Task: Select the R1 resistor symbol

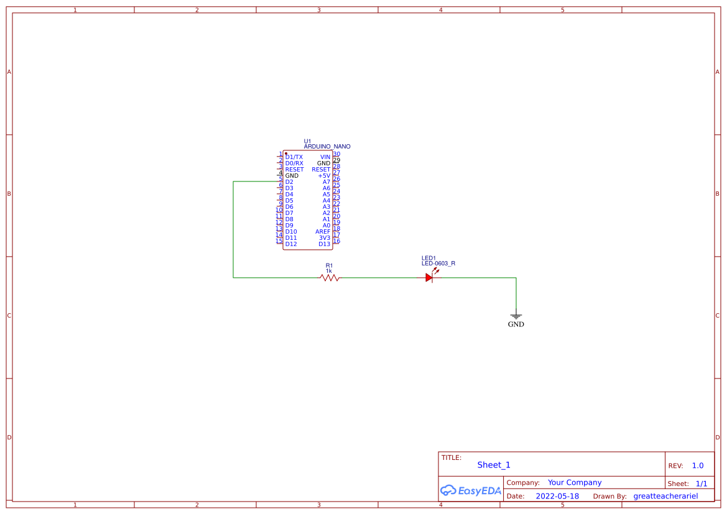Action: [x=328, y=278]
